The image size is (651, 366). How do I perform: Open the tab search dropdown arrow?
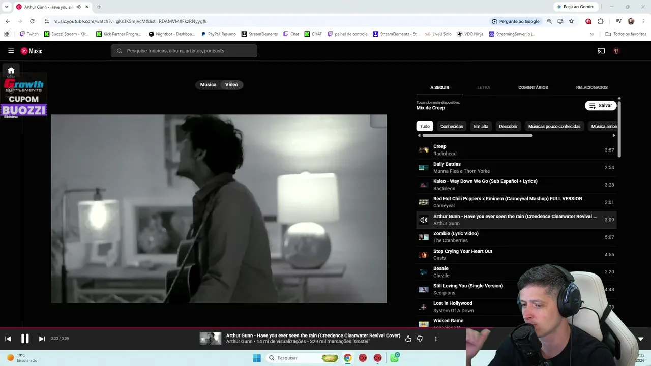click(7, 7)
